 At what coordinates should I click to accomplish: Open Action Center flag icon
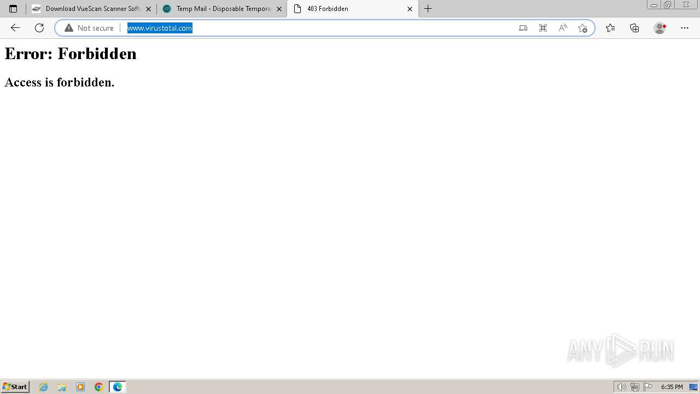[648, 387]
